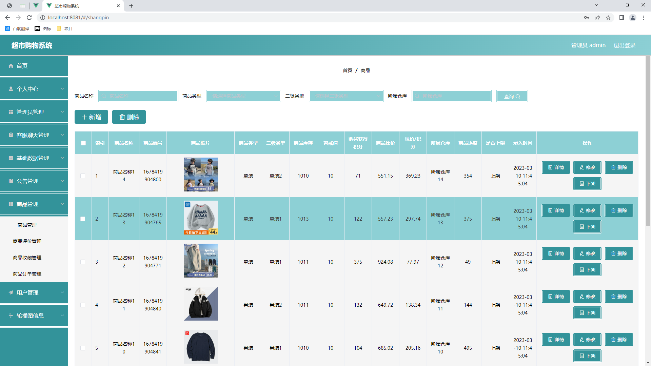Click the 修改 edit pencil button for row 2
The height and width of the screenshot is (366, 651).
pyautogui.click(x=587, y=210)
